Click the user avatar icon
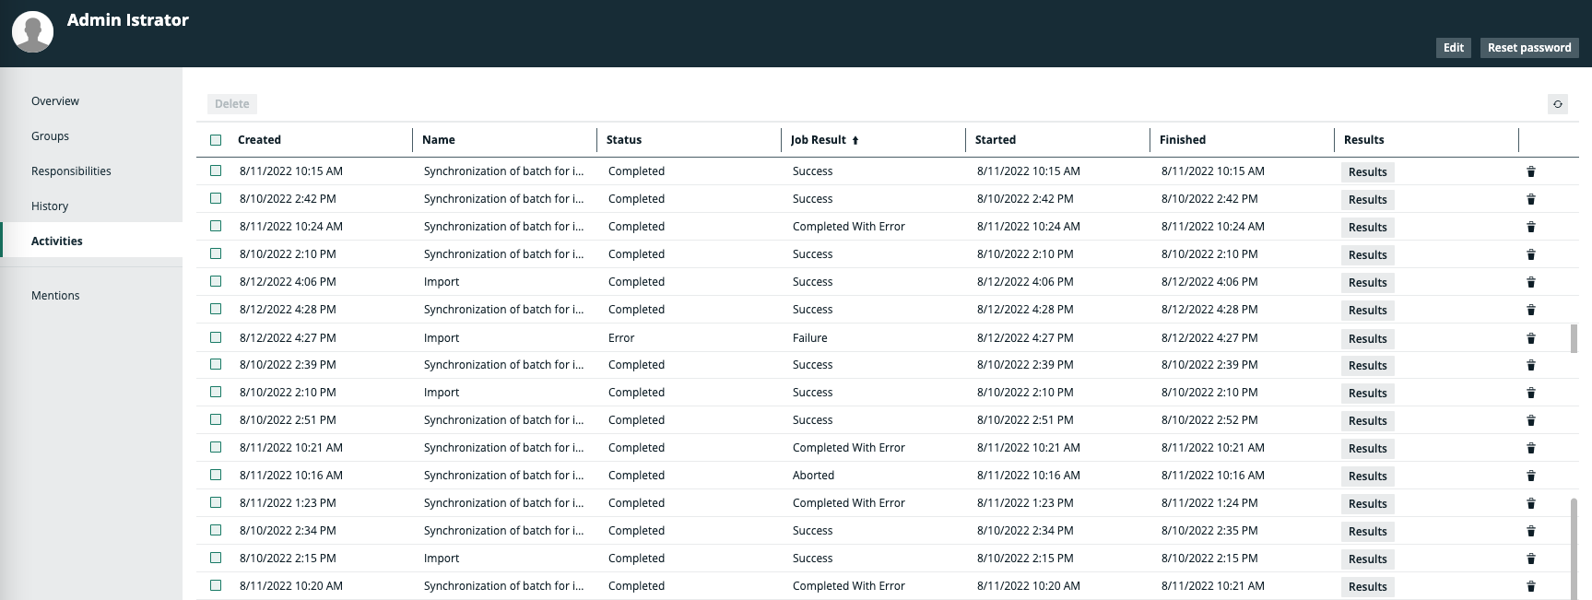The height and width of the screenshot is (600, 1592). (32, 32)
